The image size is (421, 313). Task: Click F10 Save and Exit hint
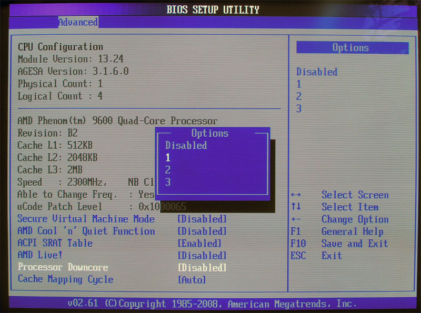pyautogui.click(x=339, y=244)
